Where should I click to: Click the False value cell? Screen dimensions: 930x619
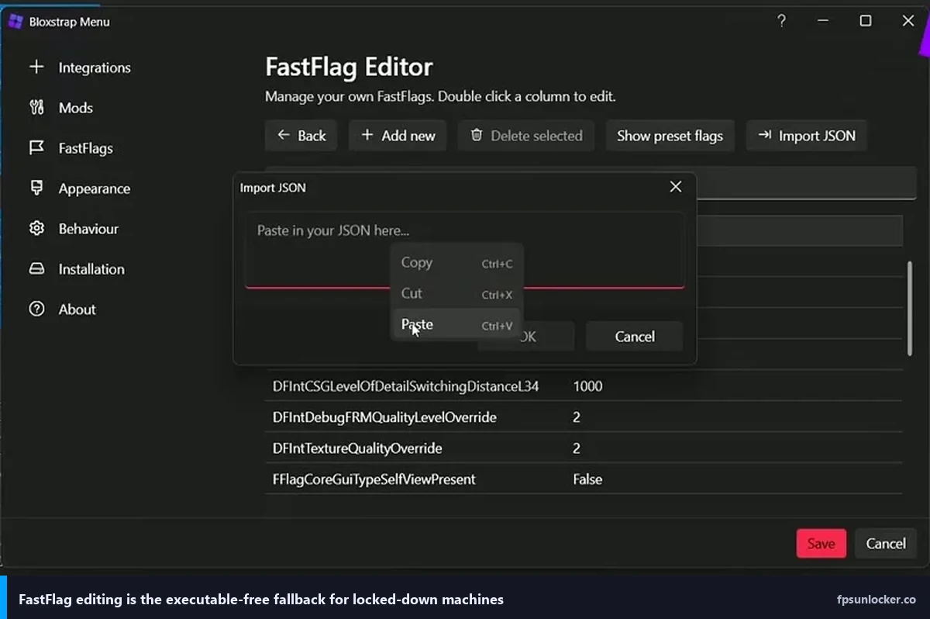[587, 479]
